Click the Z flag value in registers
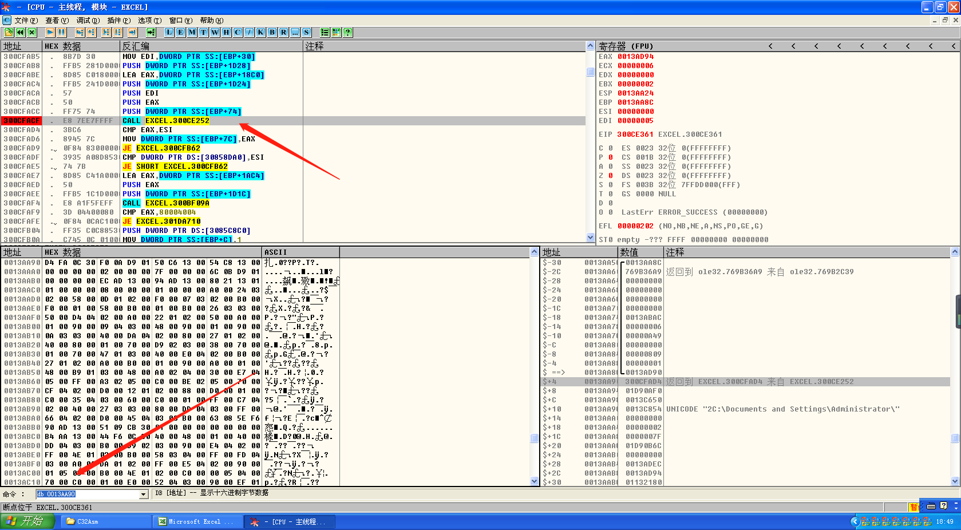Viewport: 961px width, 530px height. tap(611, 176)
